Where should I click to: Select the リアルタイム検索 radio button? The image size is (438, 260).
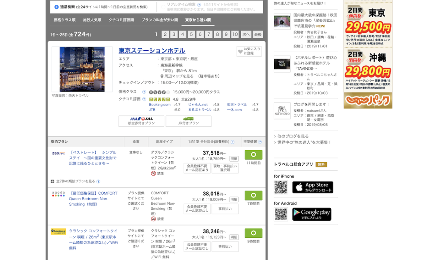click(x=164, y=7)
